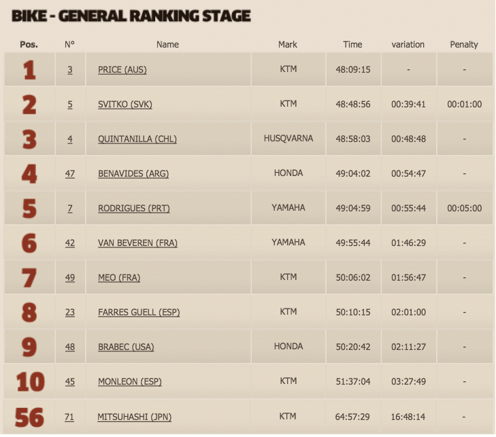Click bike number 3 link
This screenshot has height=437, width=496.
pyautogui.click(x=70, y=69)
